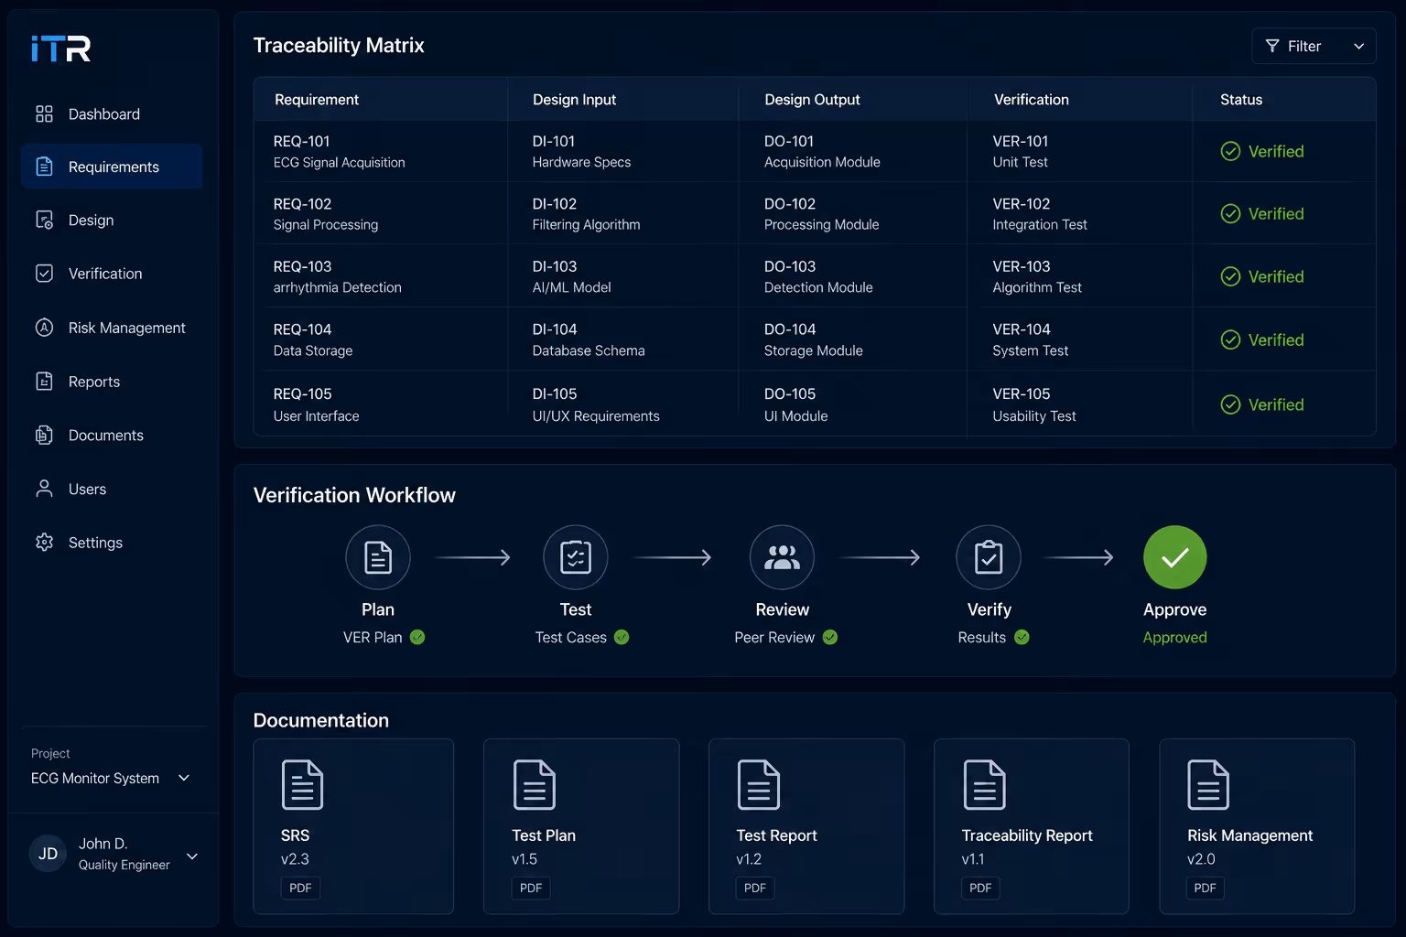The height and width of the screenshot is (937, 1406).
Task: Open Reports in the sidebar
Action: pos(112,382)
